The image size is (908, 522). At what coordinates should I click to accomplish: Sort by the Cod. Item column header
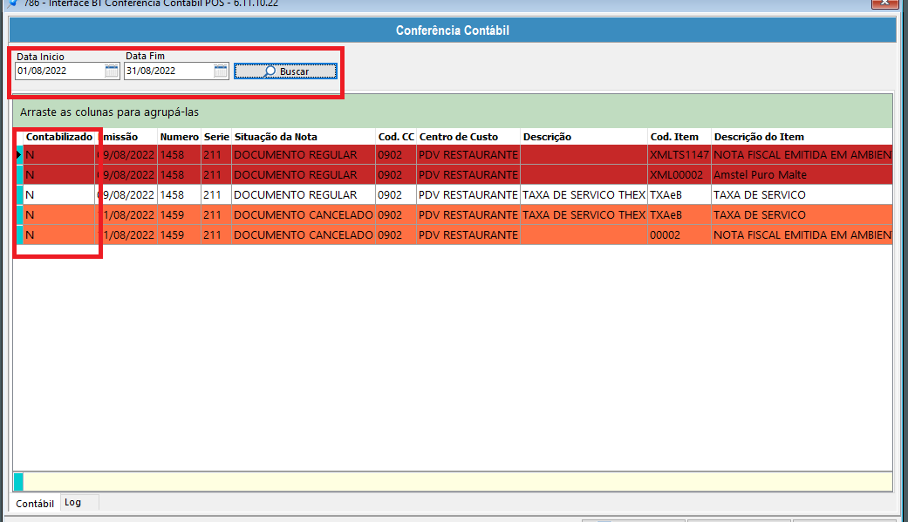tap(678, 137)
